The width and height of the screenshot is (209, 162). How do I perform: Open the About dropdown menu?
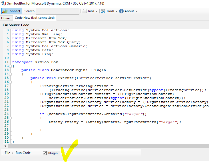click(128, 11)
